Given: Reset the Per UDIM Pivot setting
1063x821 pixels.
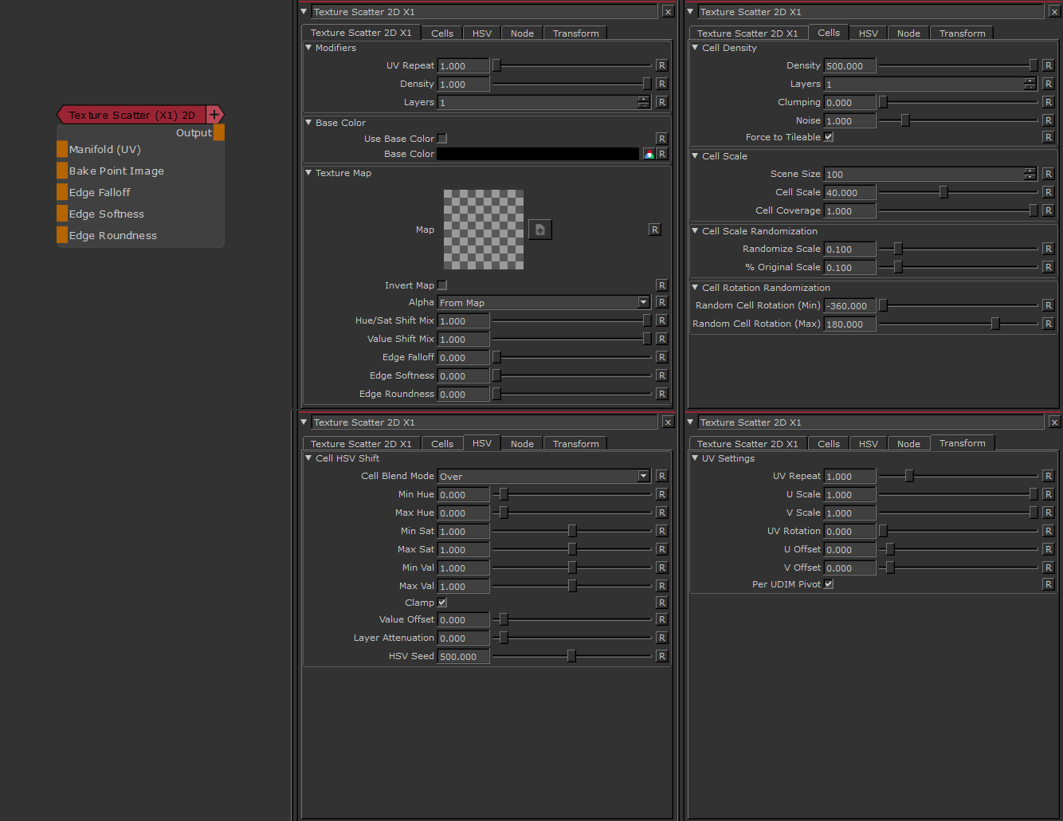Looking at the screenshot, I should [x=1048, y=584].
